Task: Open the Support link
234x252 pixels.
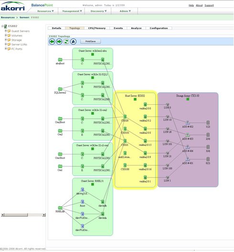Action: [209, 5]
